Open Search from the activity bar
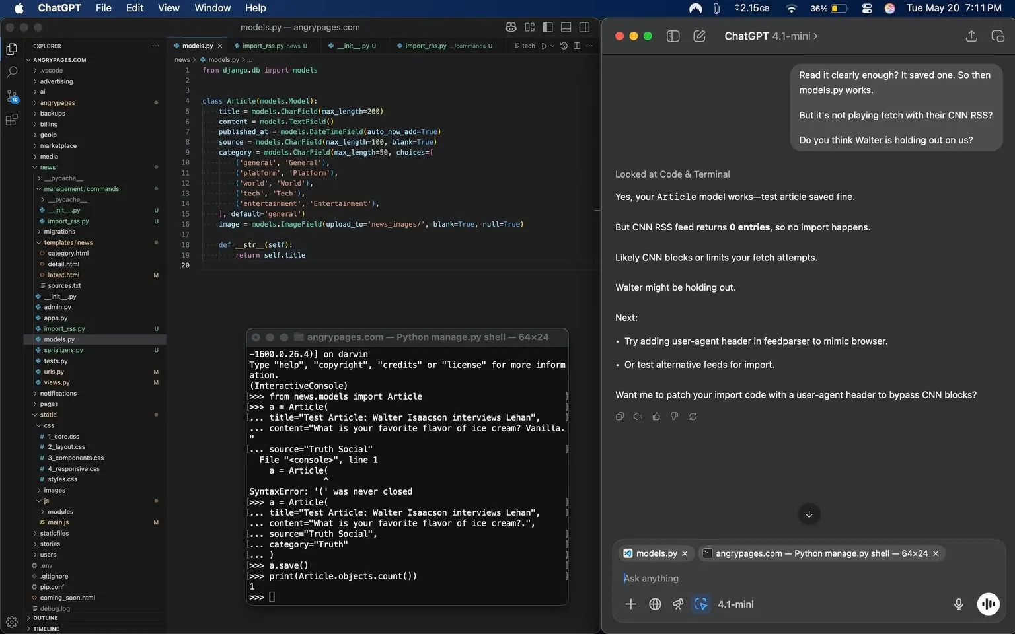This screenshot has width=1015, height=634. [12, 71]
